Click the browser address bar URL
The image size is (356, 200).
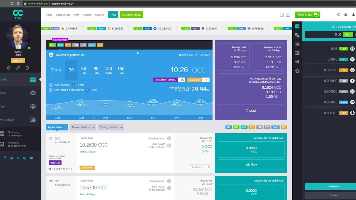(x=61, y=4)
